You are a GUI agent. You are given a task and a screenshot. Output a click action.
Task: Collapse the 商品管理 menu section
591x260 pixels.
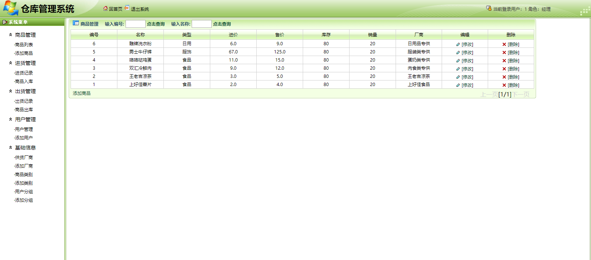10,34
